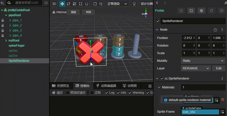Viewport: 227px width, 116px height.
Task: Toggle the snap magnet tool
Action: (x=87, y=4)
